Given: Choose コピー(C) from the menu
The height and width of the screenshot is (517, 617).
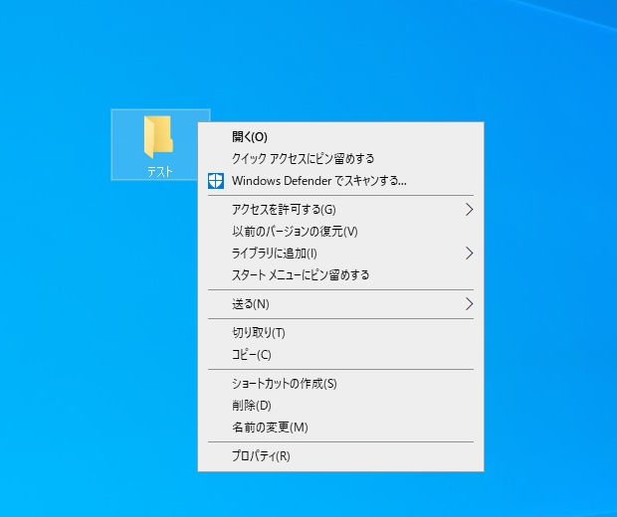Looking at the screenshot, I should tap(340, 355).
